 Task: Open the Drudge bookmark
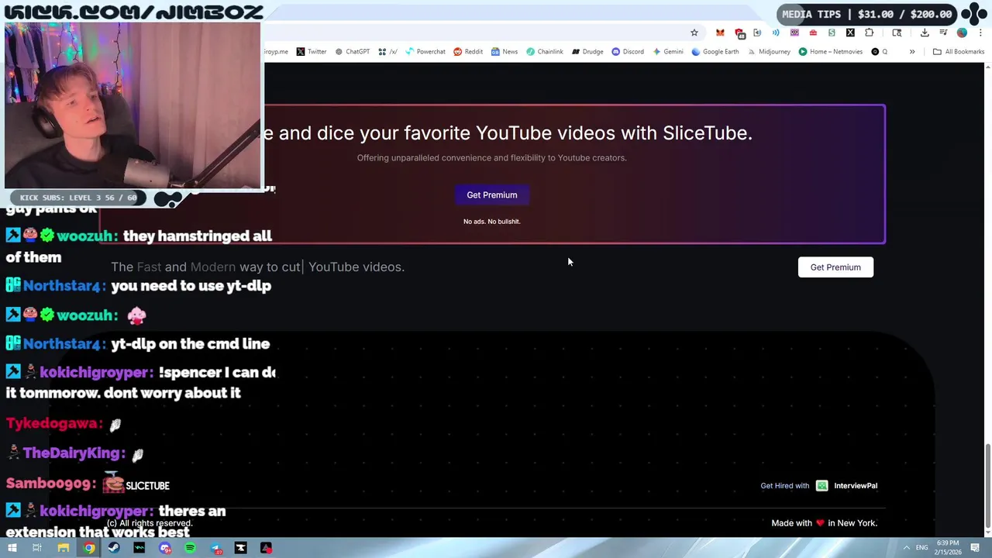click(587, 52)
